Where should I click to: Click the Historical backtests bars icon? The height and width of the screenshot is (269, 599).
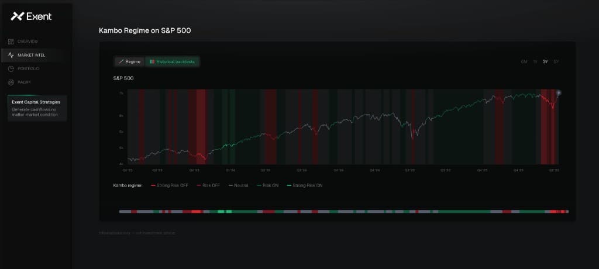click(x=152, y=61)
